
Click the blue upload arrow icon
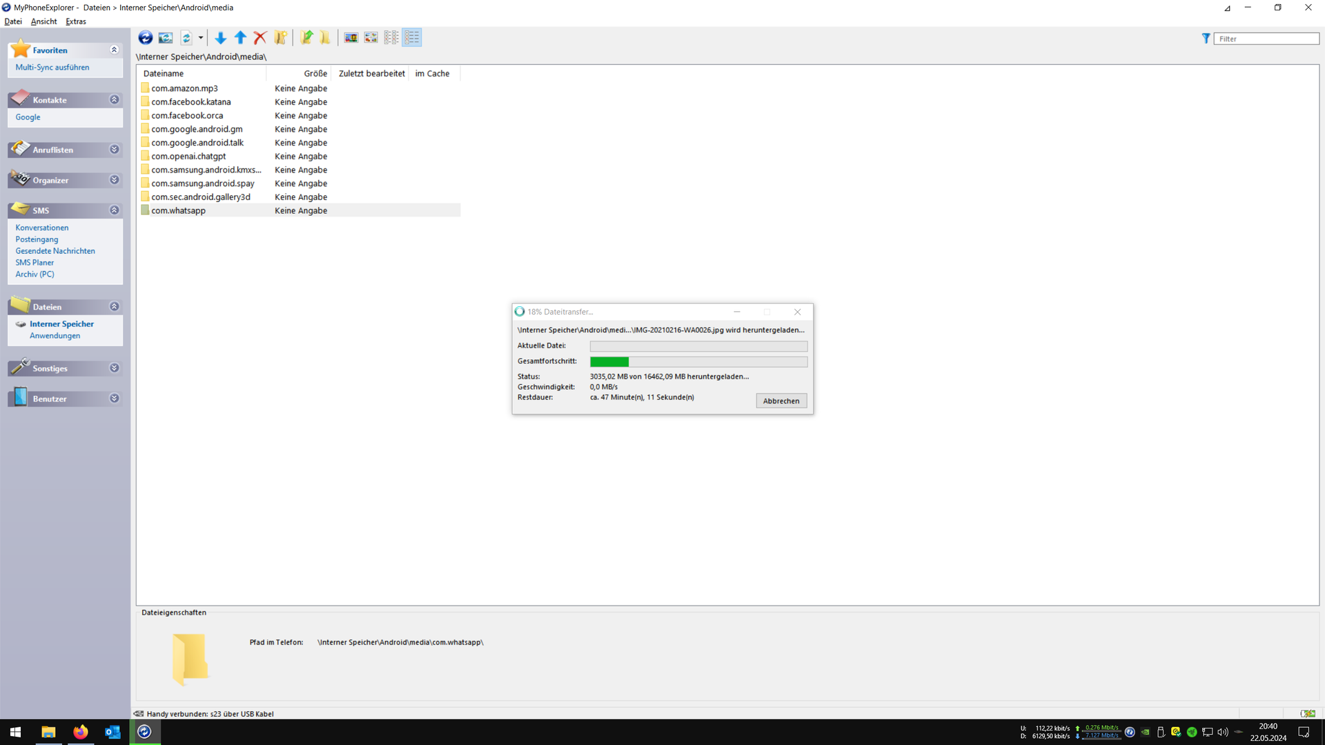pyautogui.click(x=240, y=38)
